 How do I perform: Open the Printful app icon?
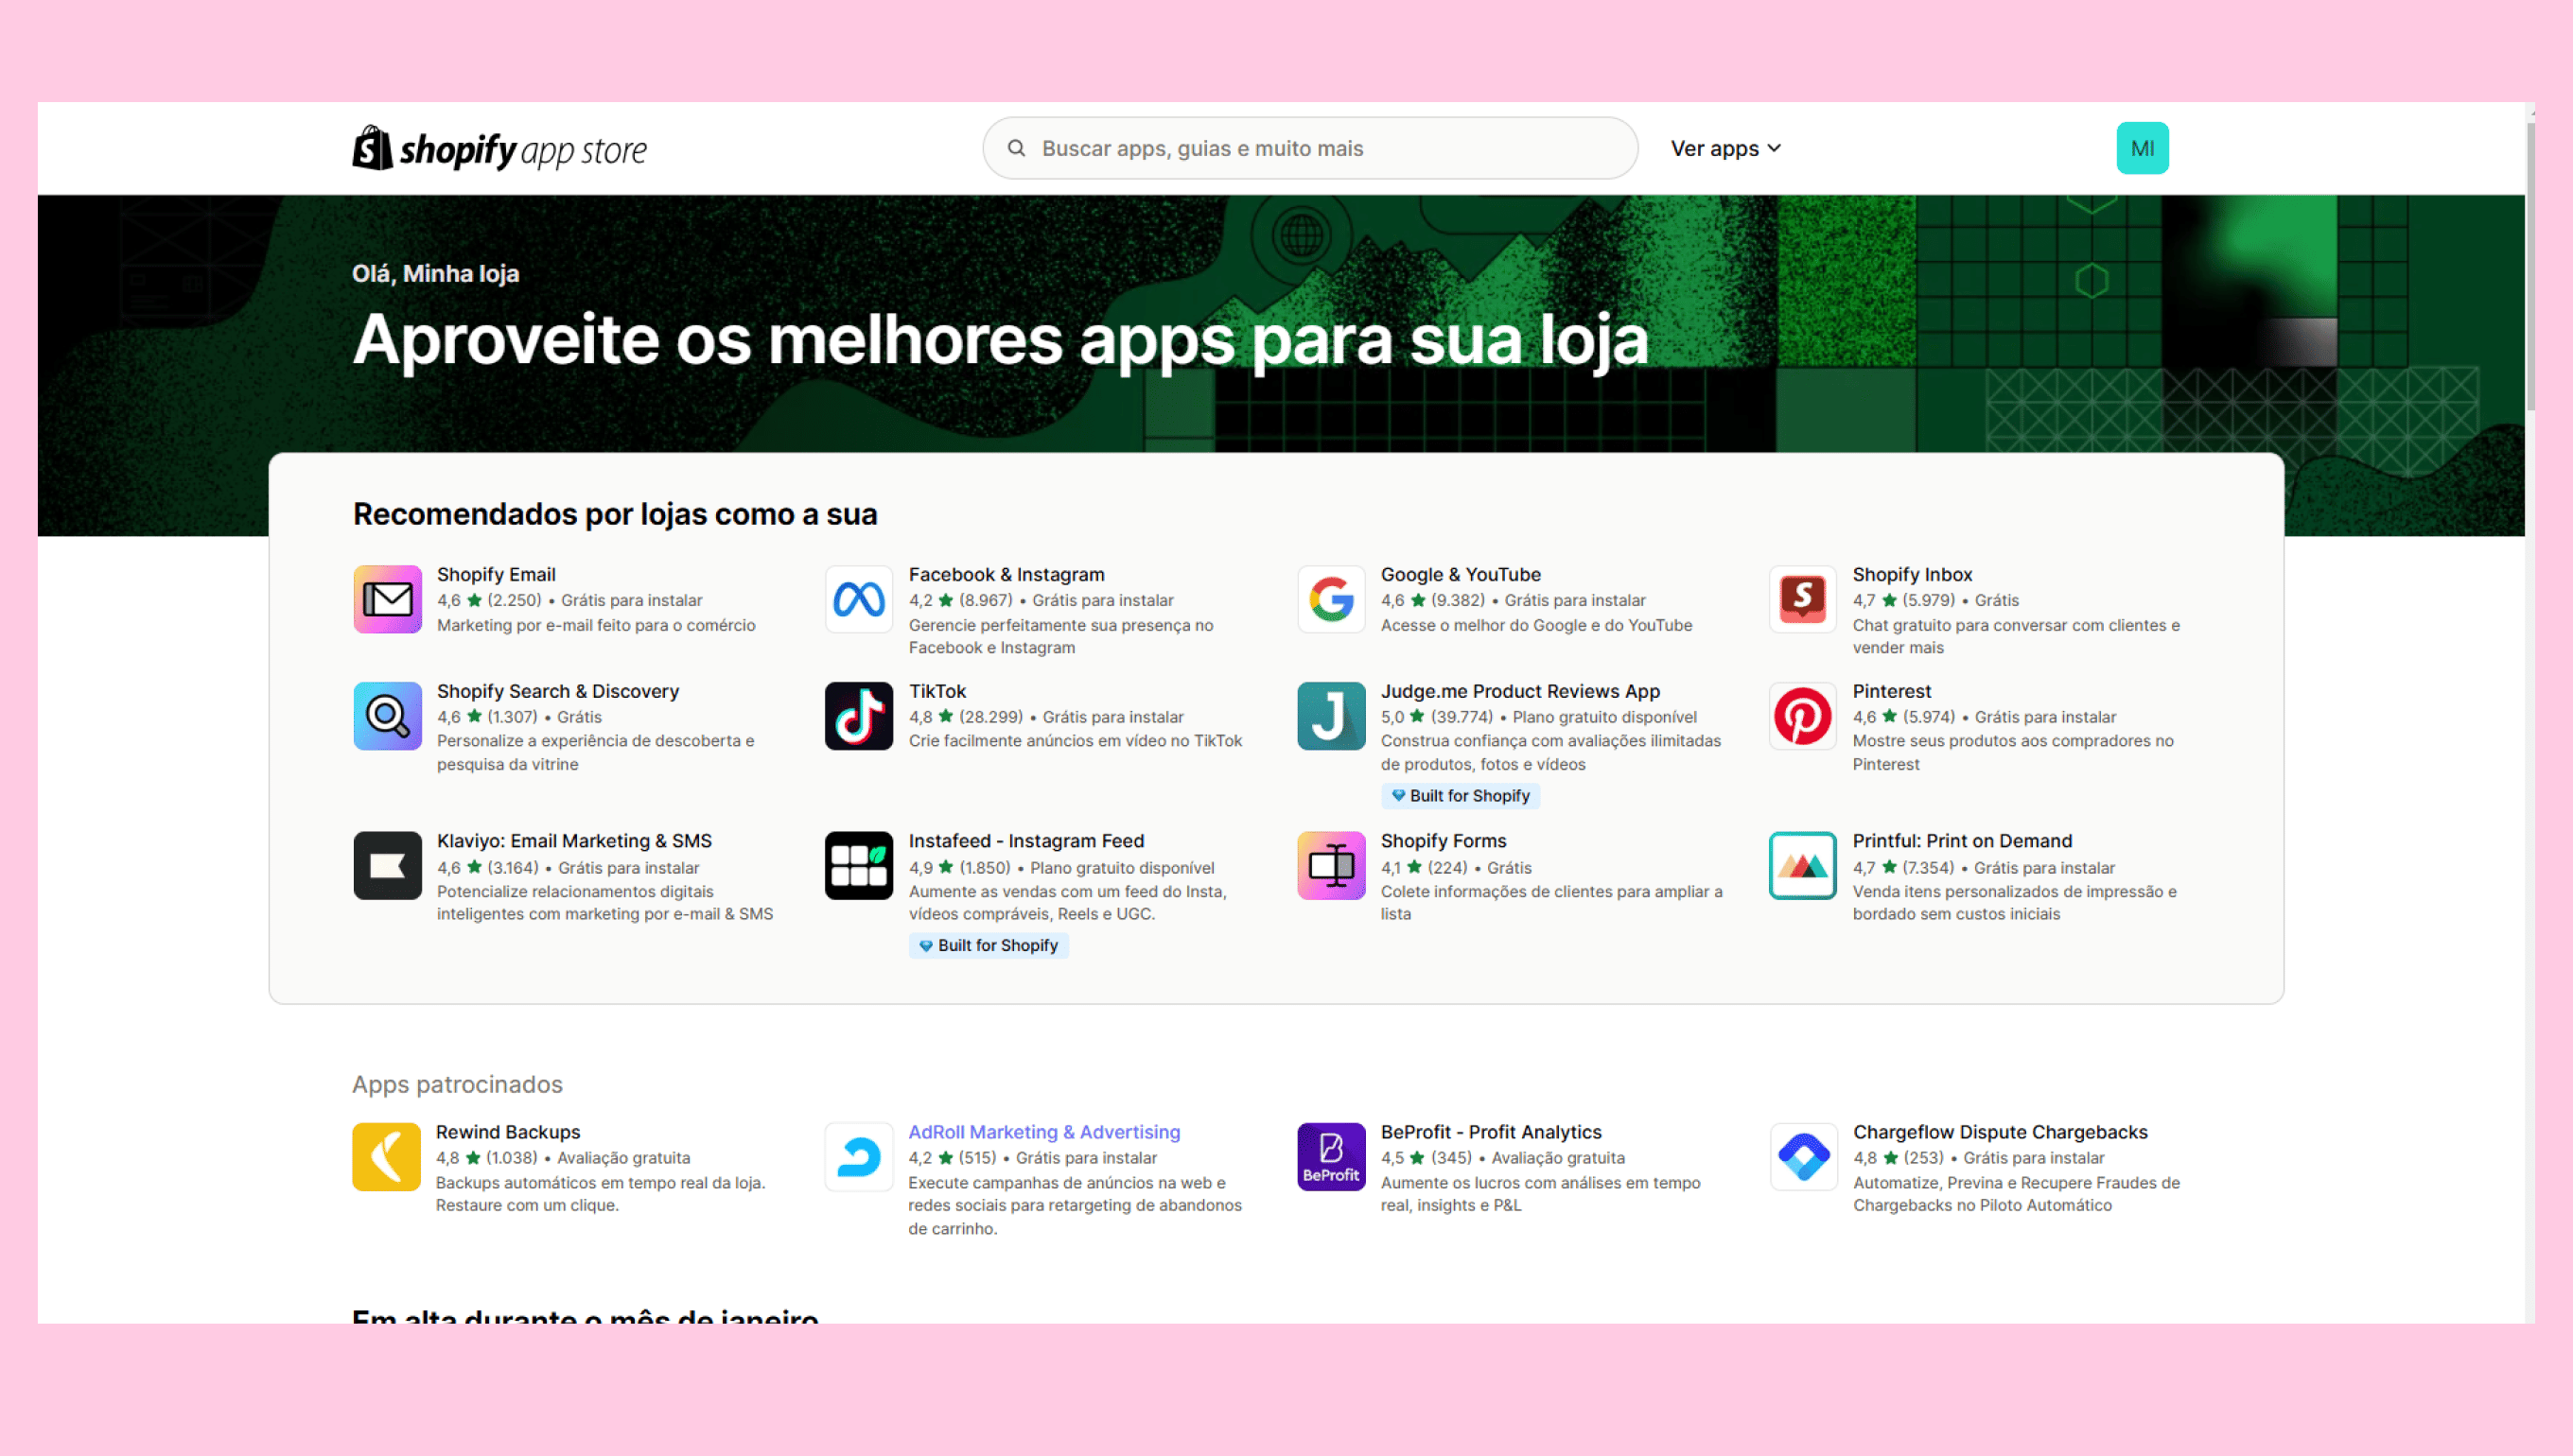[1802, 866]
